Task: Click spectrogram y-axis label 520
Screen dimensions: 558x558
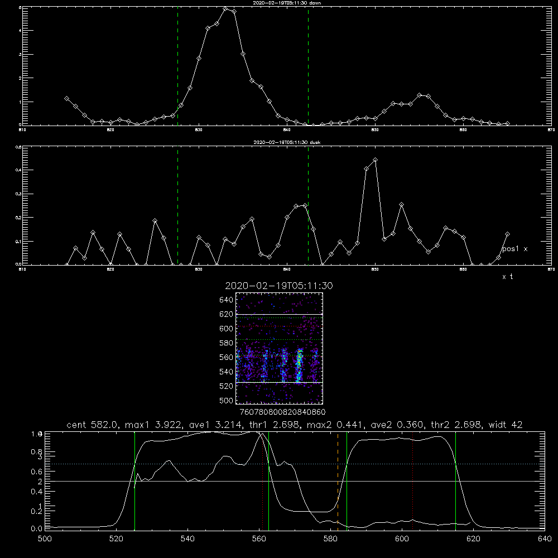Action: (227, 386)
